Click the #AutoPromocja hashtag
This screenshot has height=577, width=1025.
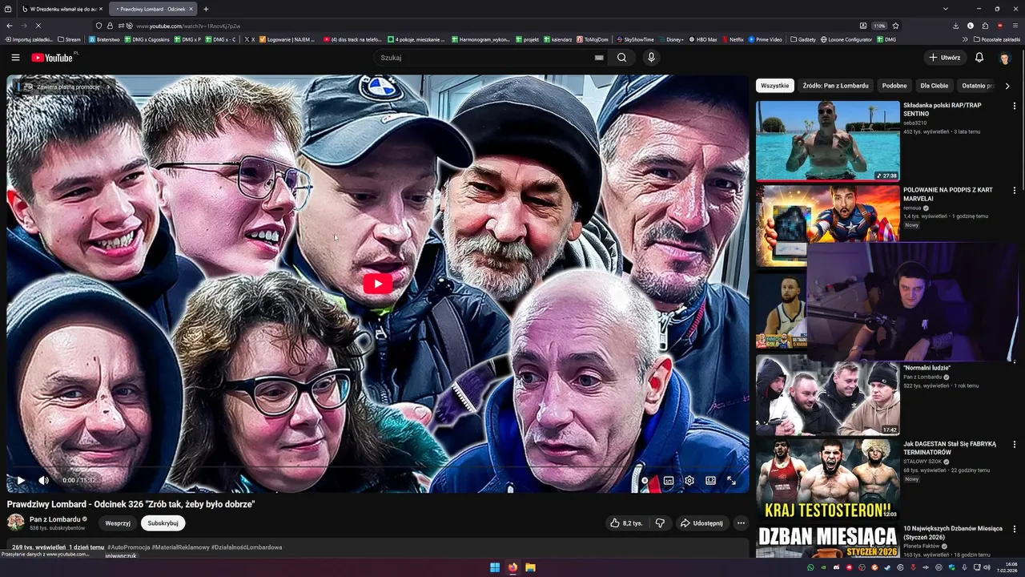[128, 547]
